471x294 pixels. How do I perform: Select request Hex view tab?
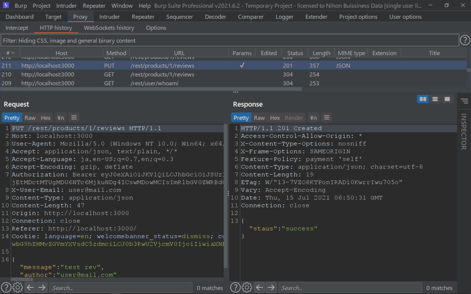[x=46, y=118]
